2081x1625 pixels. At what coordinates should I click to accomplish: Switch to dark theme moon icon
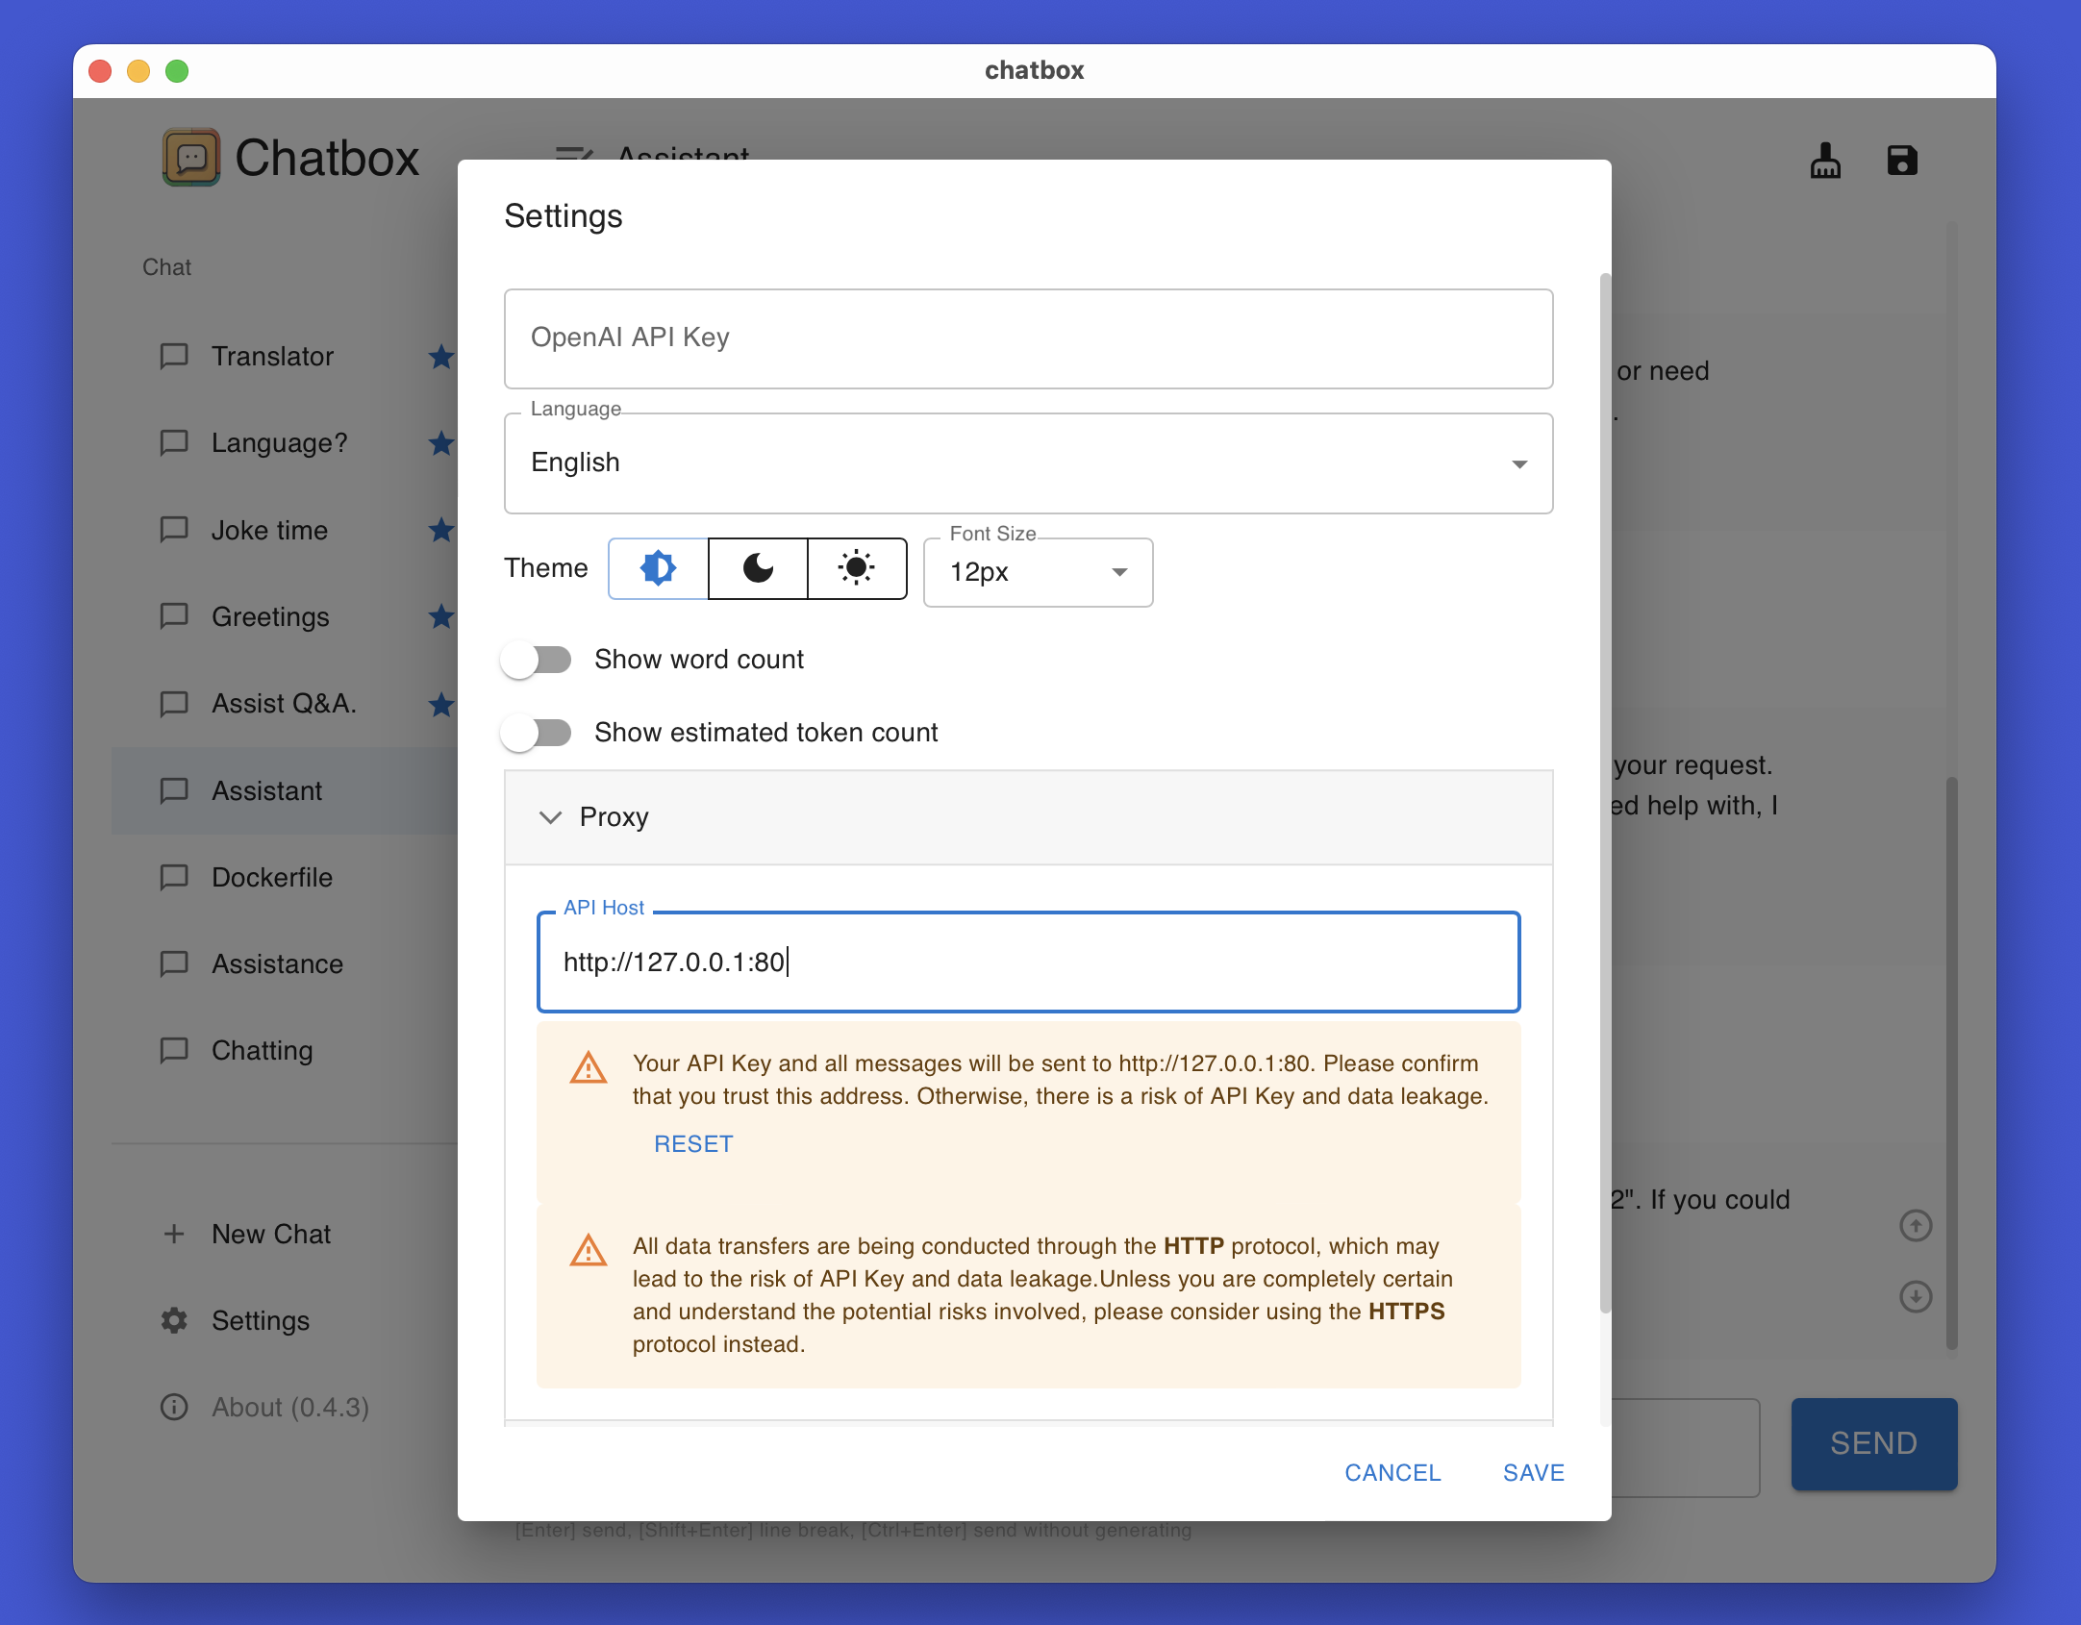click(758, 568)
